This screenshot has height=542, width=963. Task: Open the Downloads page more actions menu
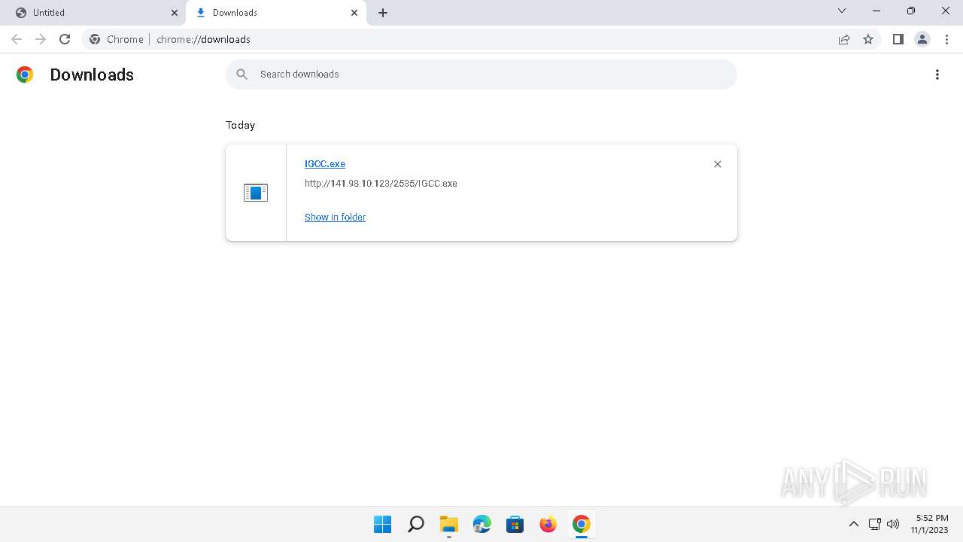tap(937, 75)
